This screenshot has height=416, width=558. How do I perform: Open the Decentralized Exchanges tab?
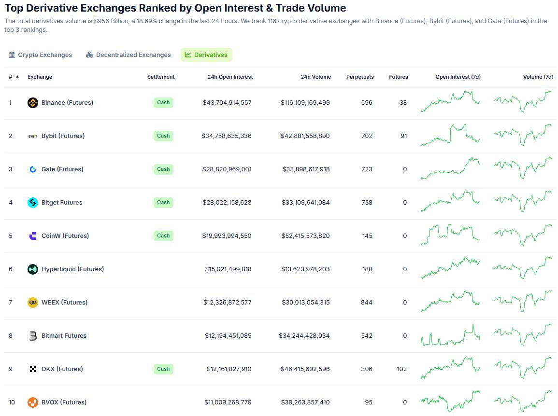pos(128,55)
